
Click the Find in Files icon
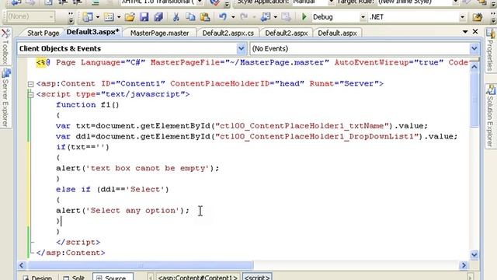(477, 17)
